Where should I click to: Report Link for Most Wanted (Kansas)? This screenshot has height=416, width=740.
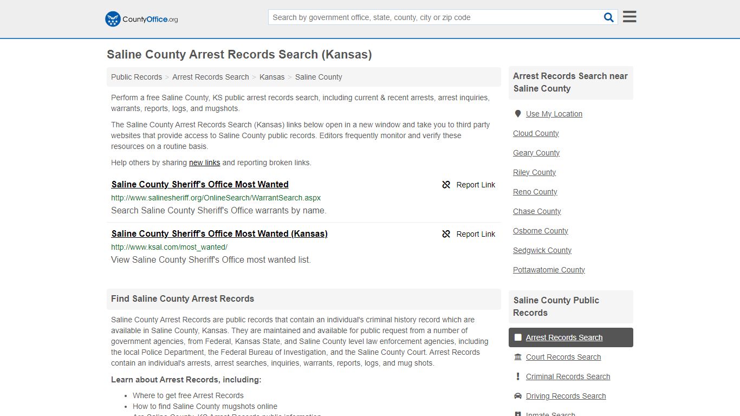tap(469, 234)
